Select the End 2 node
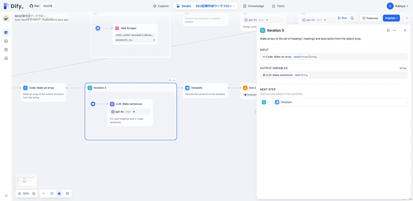This screenshot has height=201, width=413. 249,91
